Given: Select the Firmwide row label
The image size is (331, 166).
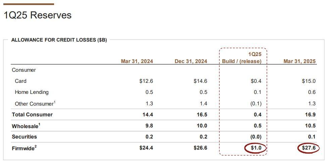Looking at the screenshot, I should point(24,148).
